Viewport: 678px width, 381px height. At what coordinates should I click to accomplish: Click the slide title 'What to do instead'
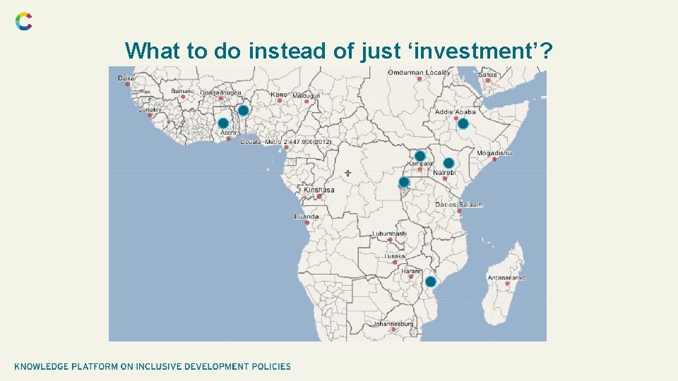tap(338, 51)
